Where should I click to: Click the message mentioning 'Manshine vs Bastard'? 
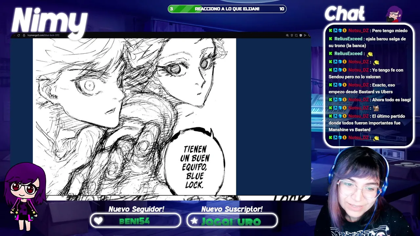tap(367, 123)
